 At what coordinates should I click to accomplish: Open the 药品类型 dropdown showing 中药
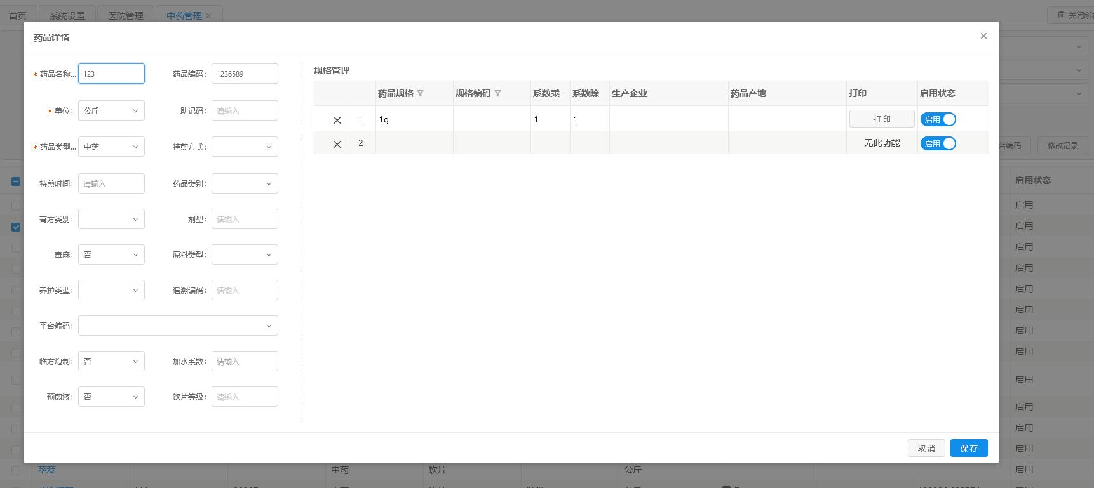(x=111, y=147)
